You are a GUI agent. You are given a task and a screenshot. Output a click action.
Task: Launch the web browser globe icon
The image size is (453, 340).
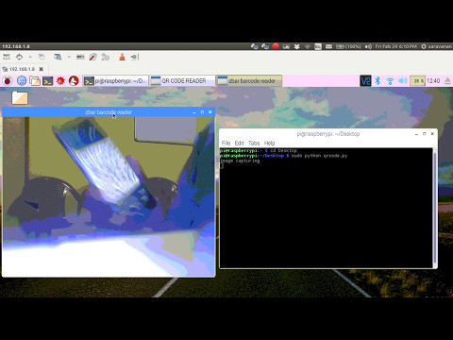(x=22, y=81)
